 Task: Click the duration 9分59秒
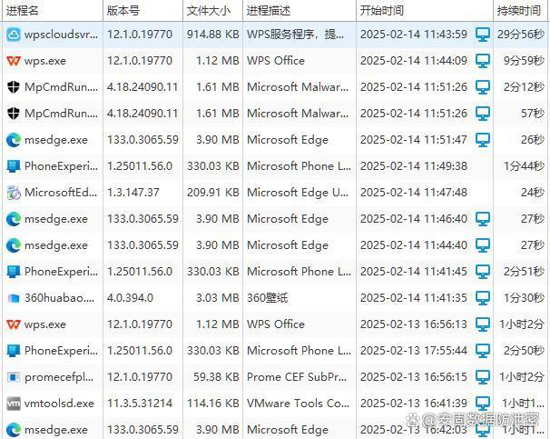pos(524,61)
